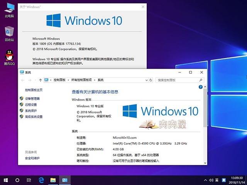Click the 所有控制面板项 breadcrumb
247x185 pixels.
click(x=81, y=80)
